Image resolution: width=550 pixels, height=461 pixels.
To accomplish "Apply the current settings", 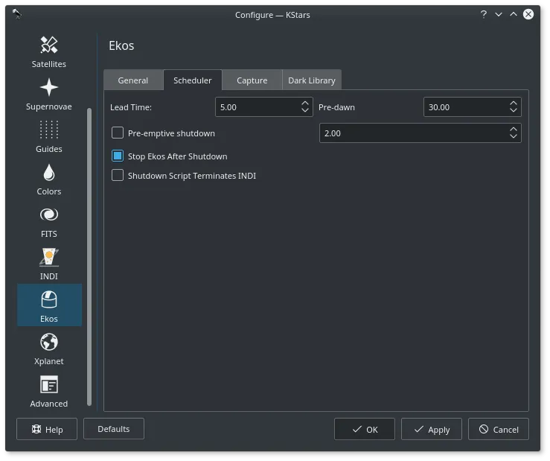I will click(x=432, y=429).
